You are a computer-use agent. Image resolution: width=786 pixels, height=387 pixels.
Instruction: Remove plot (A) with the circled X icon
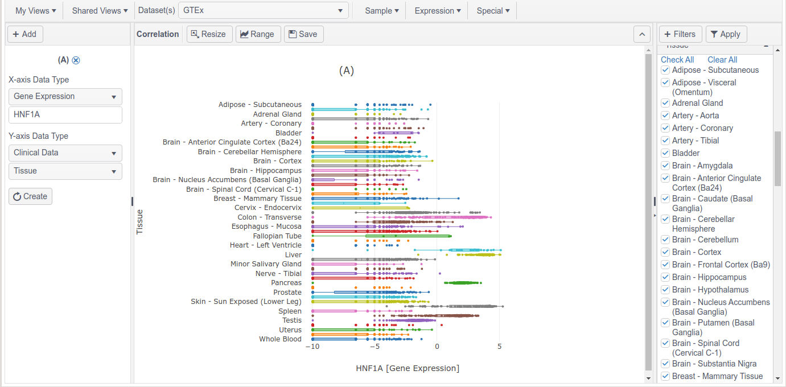76,60
